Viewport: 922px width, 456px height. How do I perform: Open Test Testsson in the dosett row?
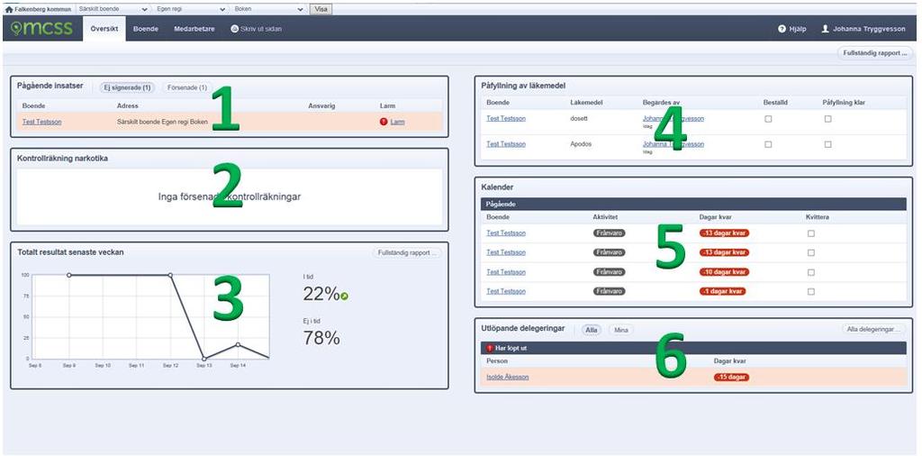click(x=506, y=118)
